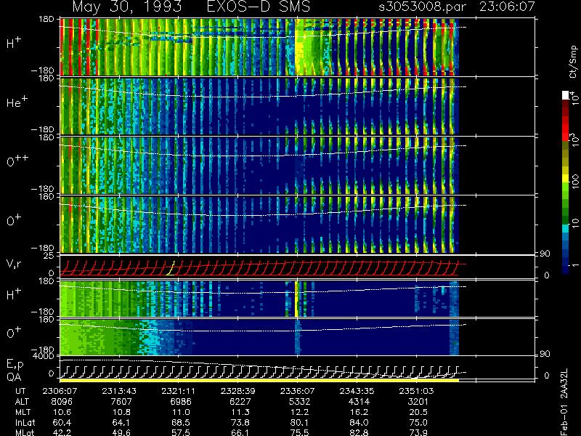Click altitude value 5332
The height and width of the screenshot is (436, 581).
pyautogui.click(x=299, y=402)
